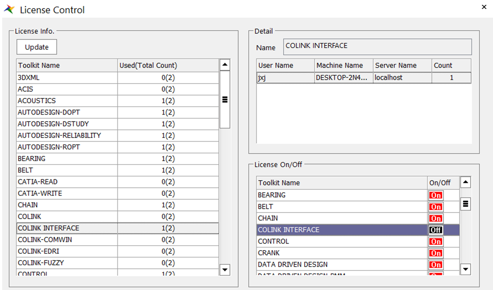
Task: Select 3DXML row in License Info
Action: click(118, 78)
